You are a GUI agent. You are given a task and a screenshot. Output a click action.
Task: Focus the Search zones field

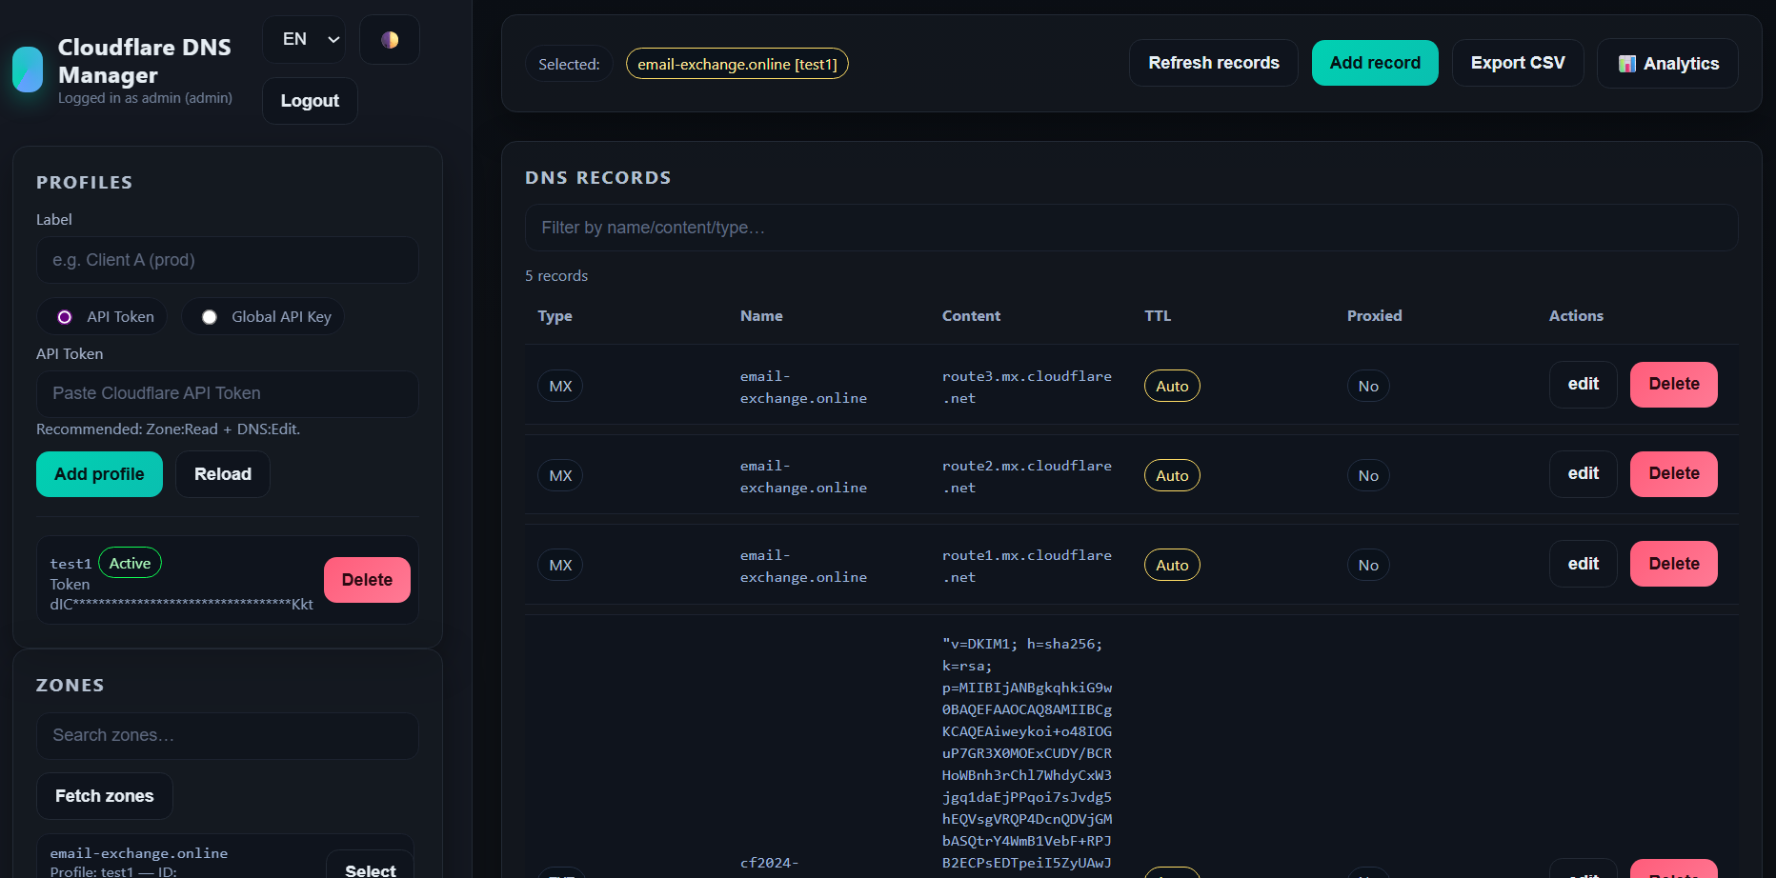click(228, 736)
